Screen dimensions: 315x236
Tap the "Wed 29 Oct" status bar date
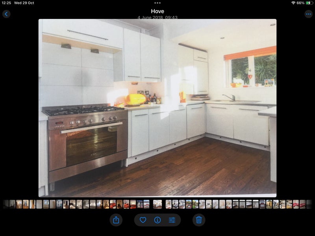(x=24, y=3)
